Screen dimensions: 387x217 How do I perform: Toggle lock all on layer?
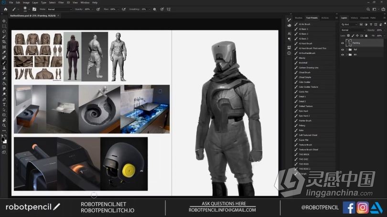[x=366, y=36]
